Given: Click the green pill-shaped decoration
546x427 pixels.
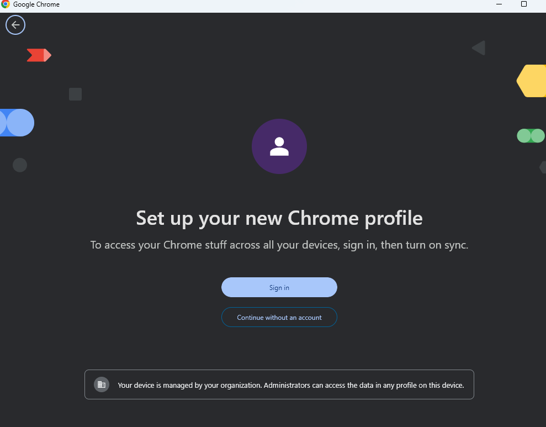Looking at the screenshot, I should [x=531, y=136].
